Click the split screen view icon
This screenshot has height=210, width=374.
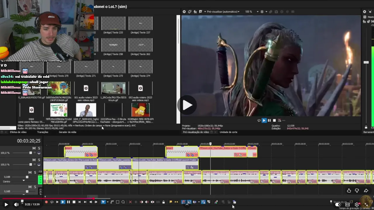200,12
